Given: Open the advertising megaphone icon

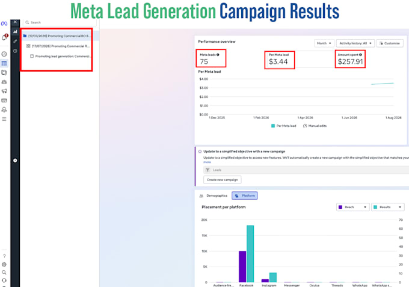Looking at the screenshot, I should coord(4,91).
